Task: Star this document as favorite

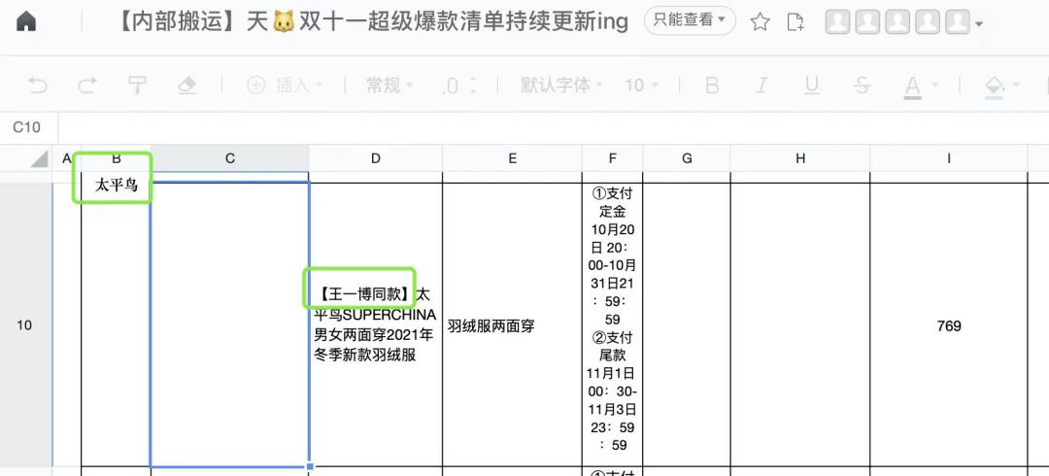Action: tap(760, 22)
